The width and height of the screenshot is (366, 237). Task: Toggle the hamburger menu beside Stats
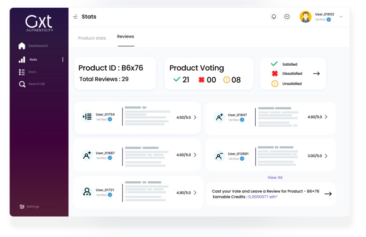point(75,17)
